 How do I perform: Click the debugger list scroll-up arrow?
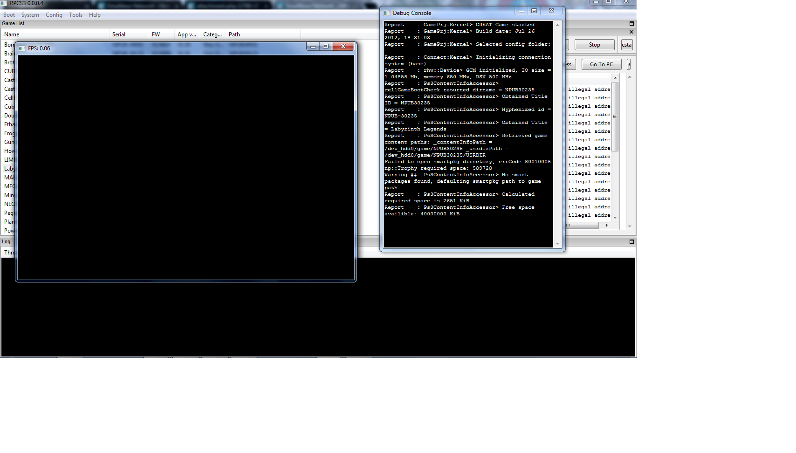click(615, 78)
